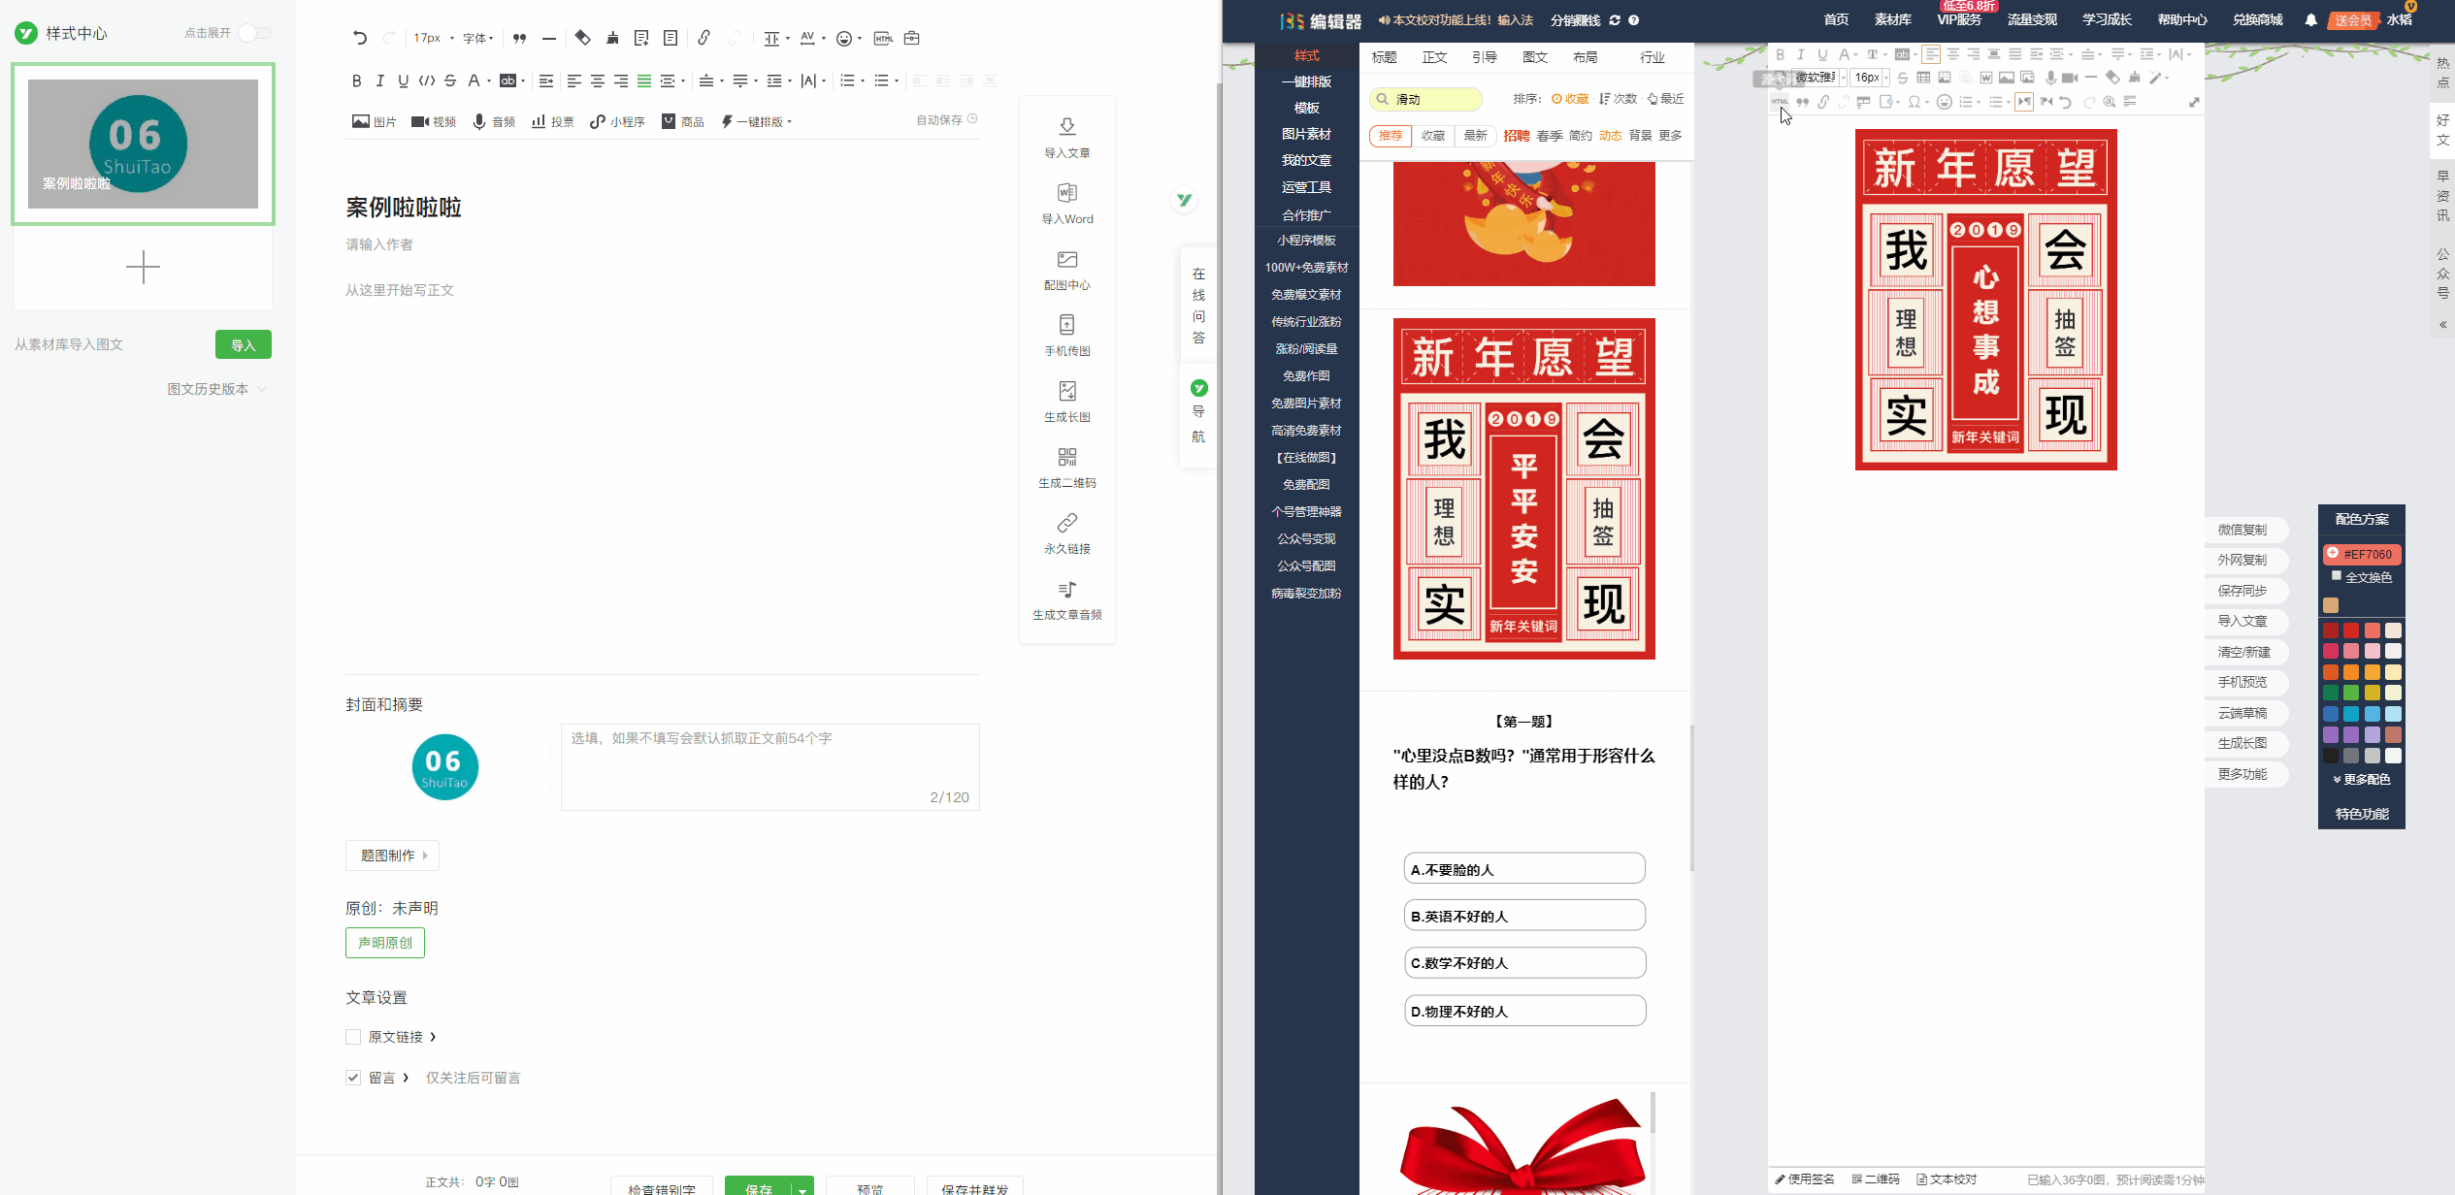Click the article summary text field
This screenshot has height=1195, width=2455.
[769, 766]
